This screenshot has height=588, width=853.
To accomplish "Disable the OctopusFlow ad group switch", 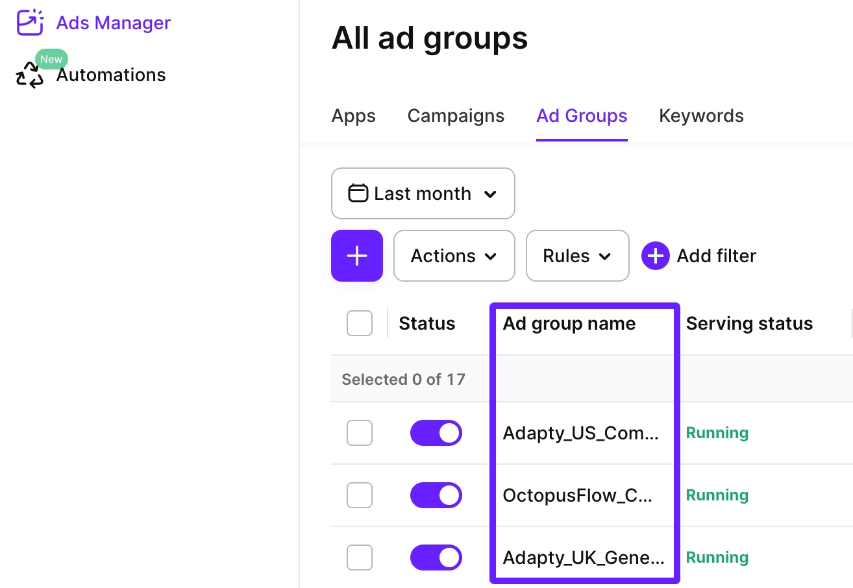I will [436, 495].
